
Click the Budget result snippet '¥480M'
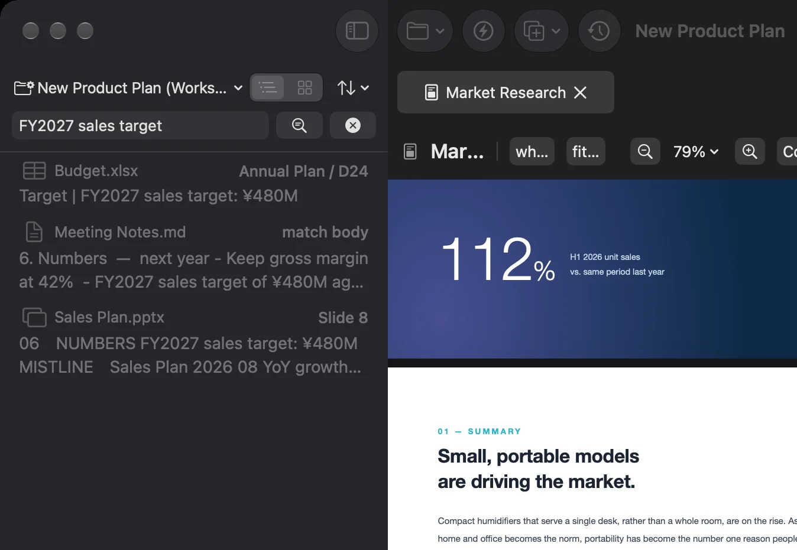[270, 196]
